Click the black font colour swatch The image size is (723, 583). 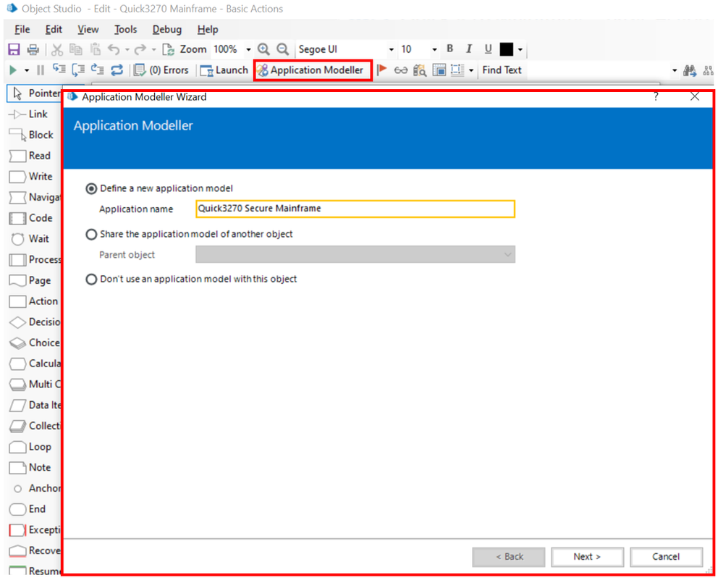[x=507, y=49]
